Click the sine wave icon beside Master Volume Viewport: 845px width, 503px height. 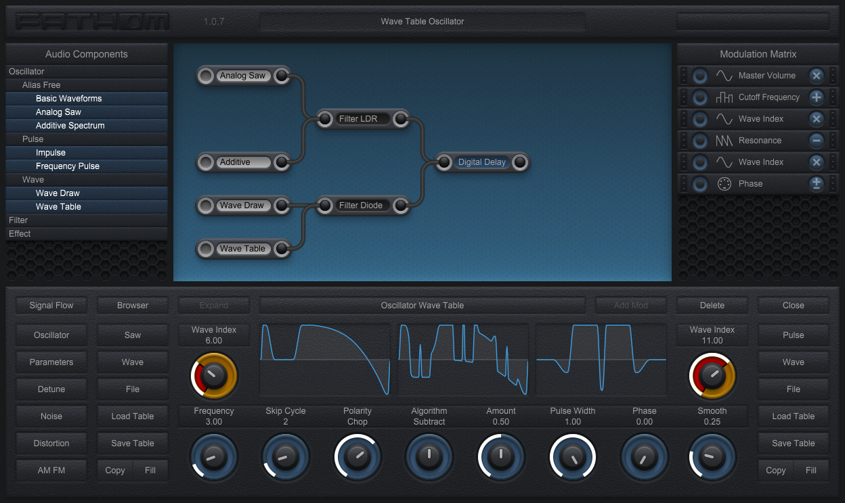pyautogui.click(x=724, y=76)
